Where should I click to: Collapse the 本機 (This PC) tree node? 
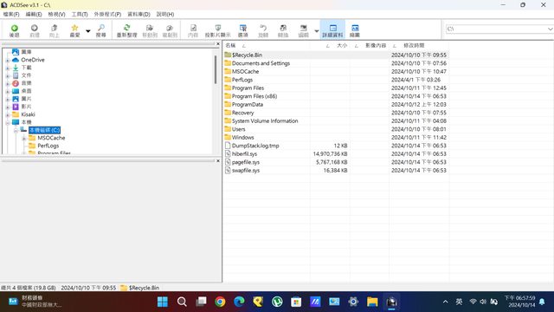coord(8,122)
